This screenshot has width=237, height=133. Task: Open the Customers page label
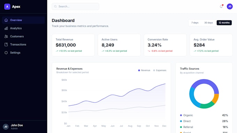point(17,36)
